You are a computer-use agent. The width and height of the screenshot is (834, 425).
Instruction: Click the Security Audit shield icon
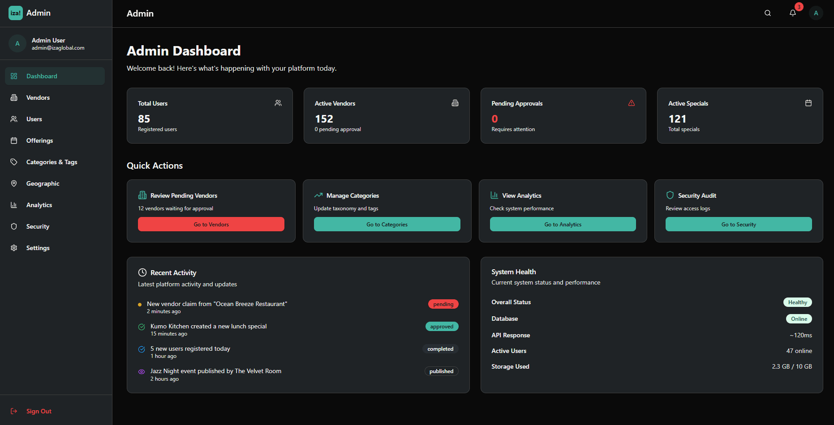point(670,195)
